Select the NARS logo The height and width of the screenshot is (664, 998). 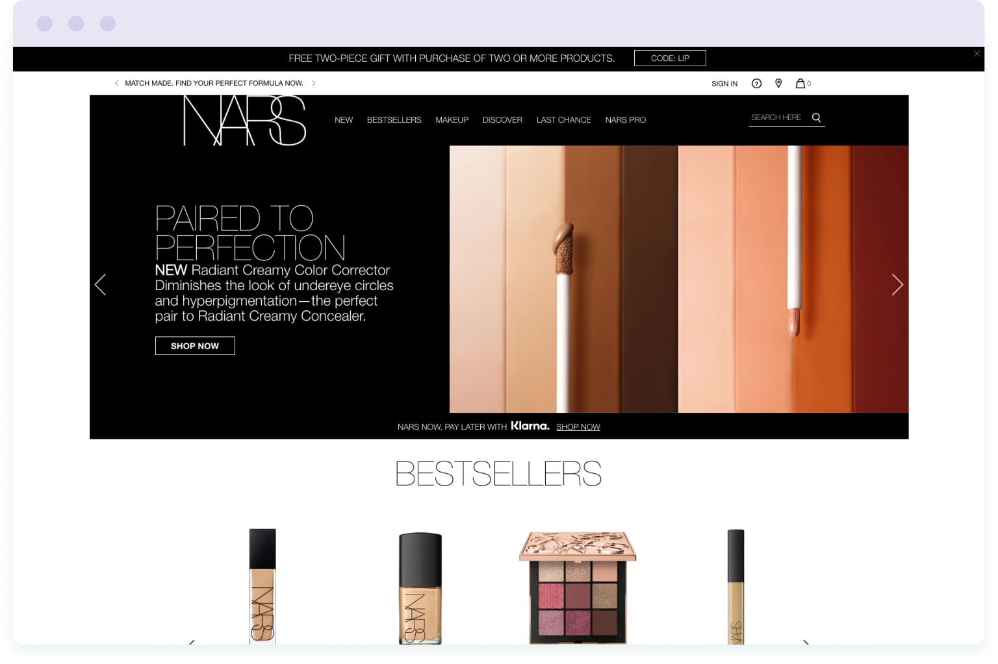pos(244,121)
